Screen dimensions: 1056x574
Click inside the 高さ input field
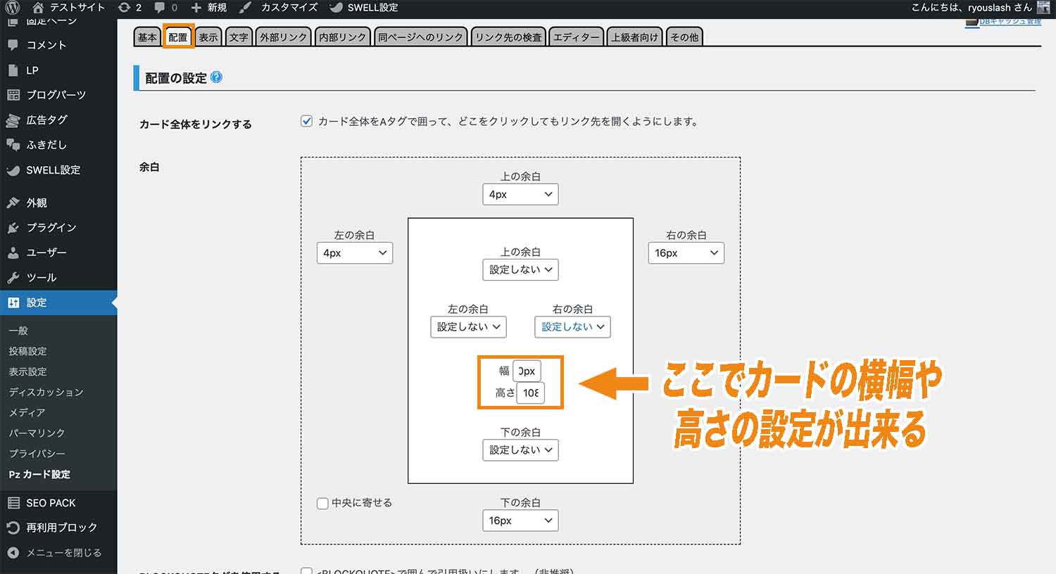point(532,393)
